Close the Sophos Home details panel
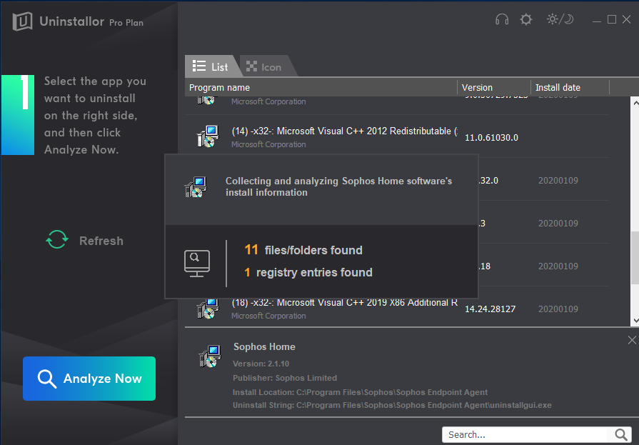This screenshot has height=445, width=639. (632, 340)
